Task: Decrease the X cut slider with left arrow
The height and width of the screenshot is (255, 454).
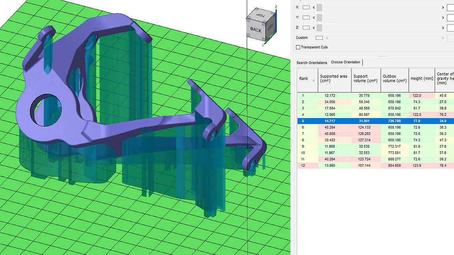Action: click(314, 7)
